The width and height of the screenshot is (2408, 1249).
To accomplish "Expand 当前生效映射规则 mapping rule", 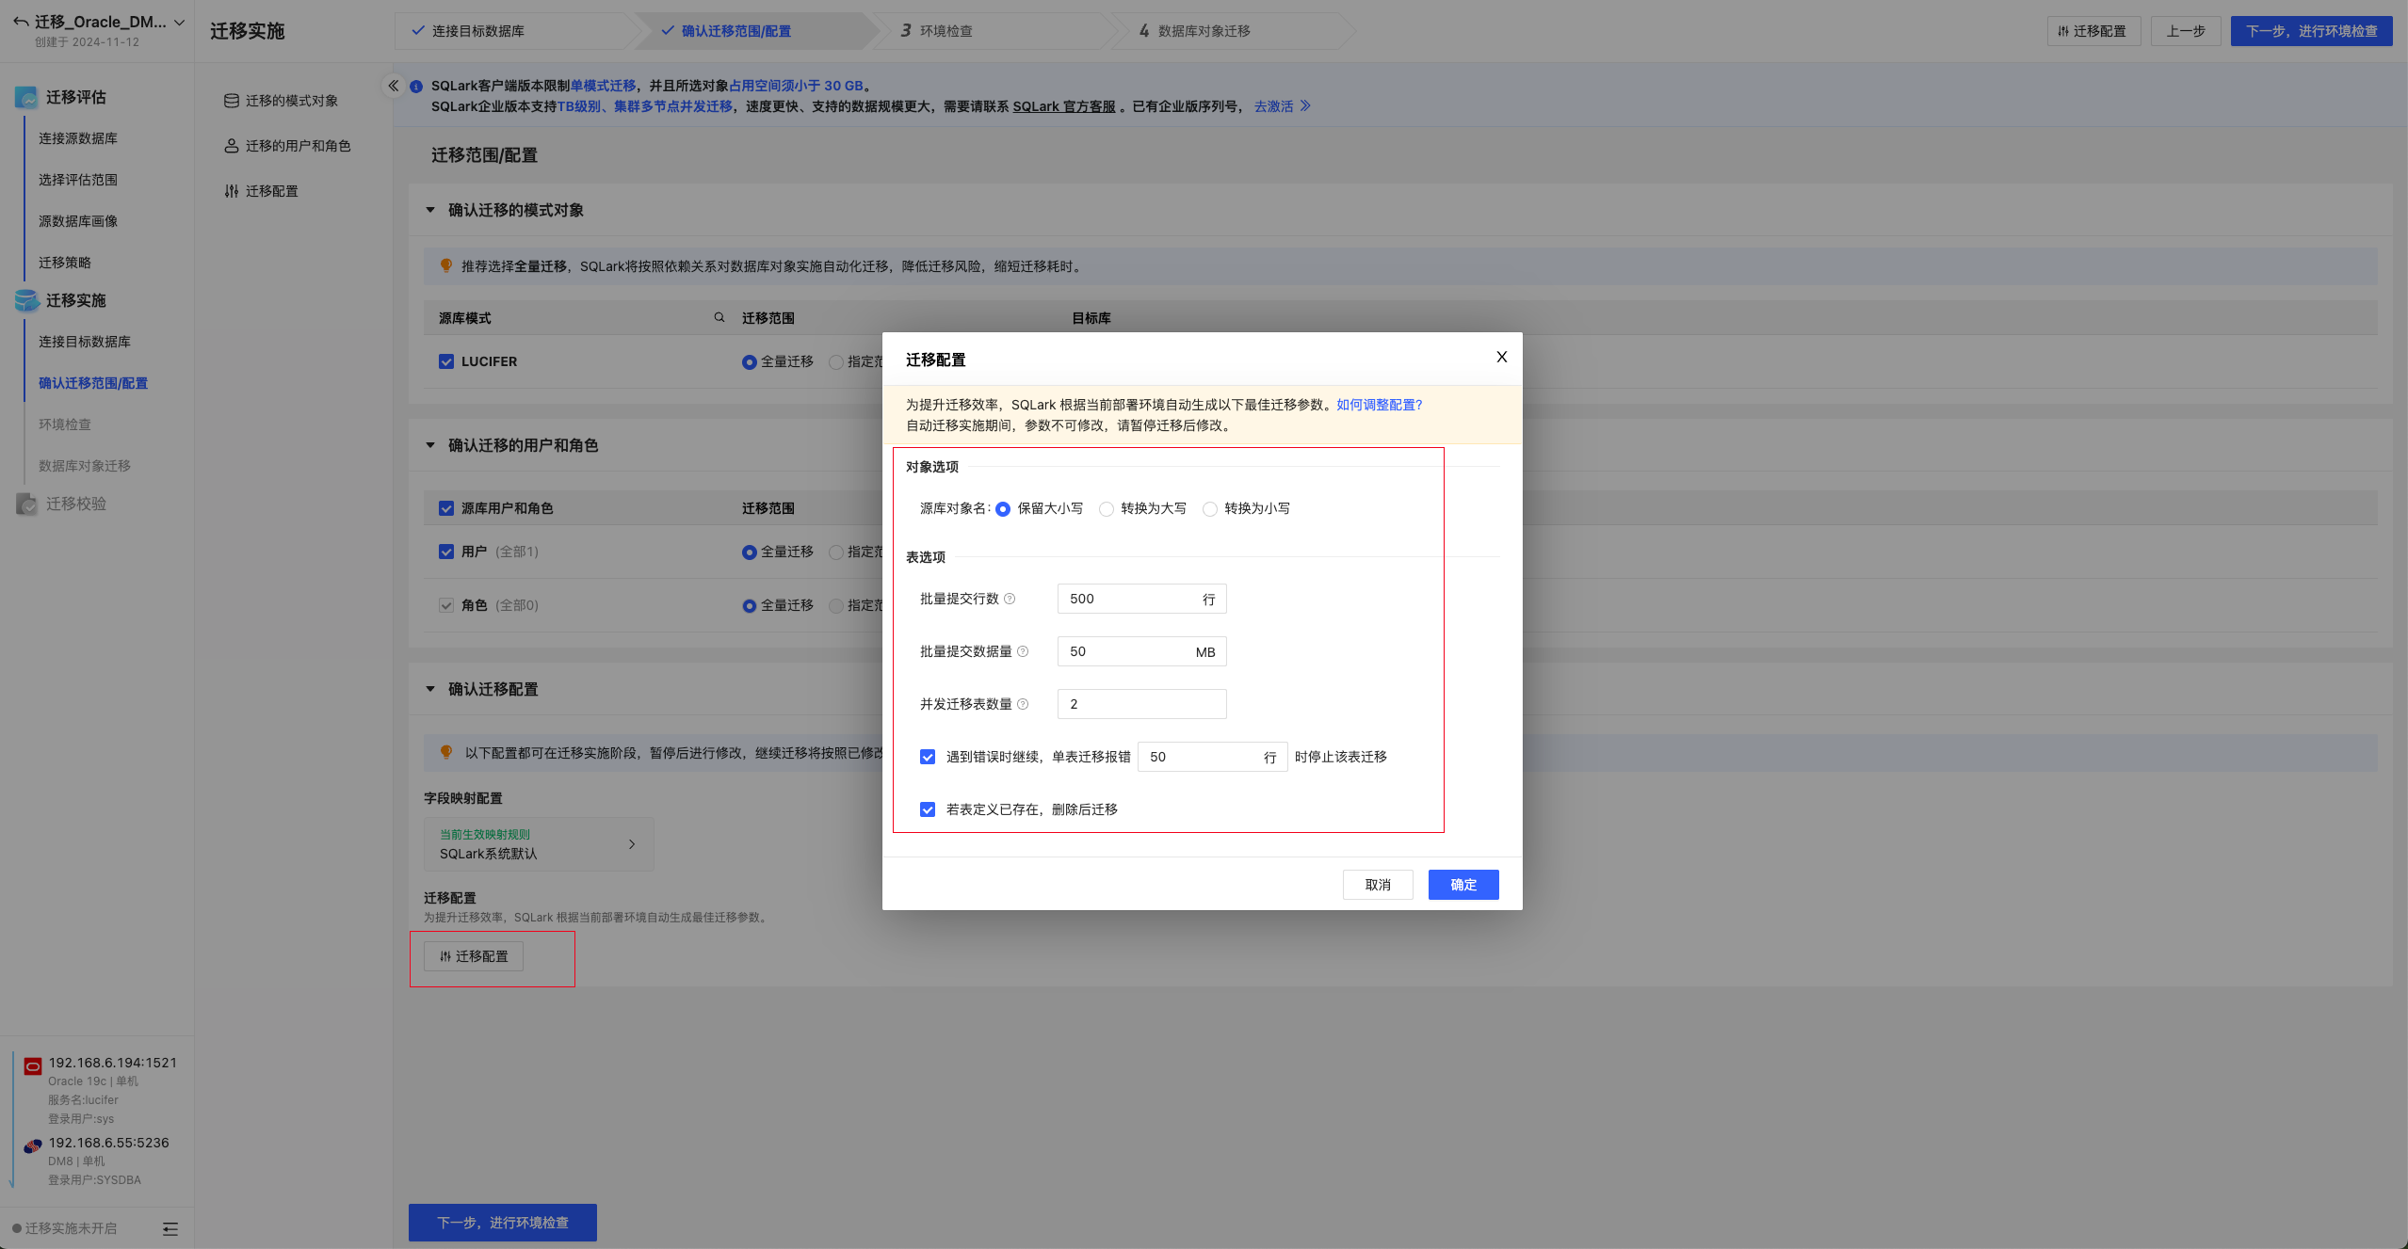I will (x=631, y=843).
